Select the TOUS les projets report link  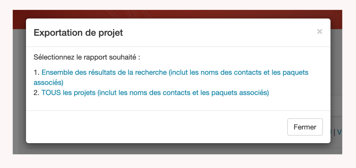pos(155,93)
